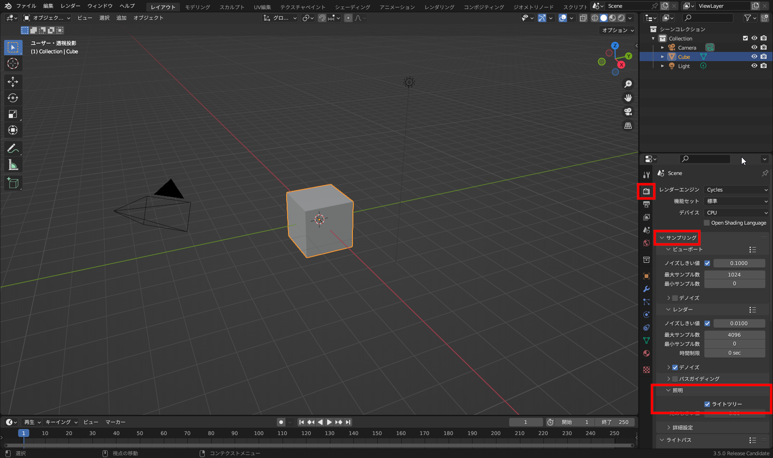The image size is (773, 458).
Task: Activate the combined Transform tool
Action: point(13,130)
